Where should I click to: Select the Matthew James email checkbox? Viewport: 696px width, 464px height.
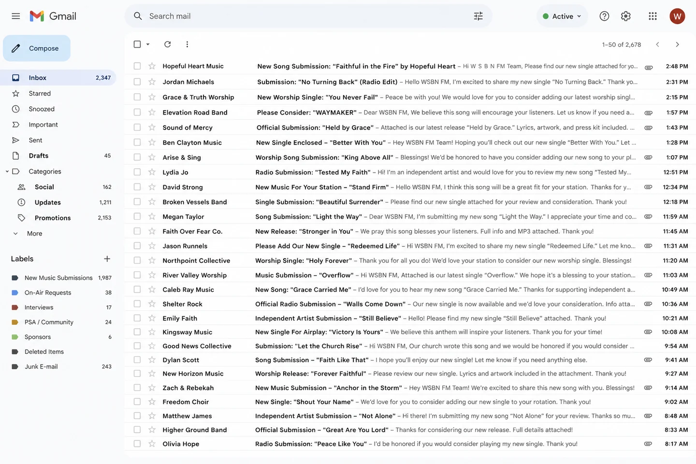point(137,416)
